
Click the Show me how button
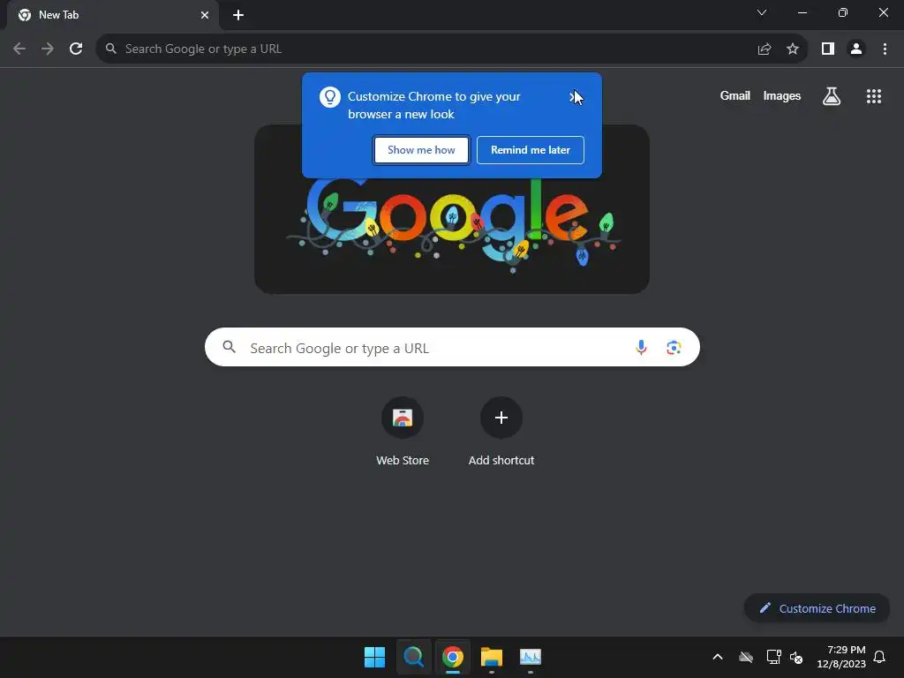(x=421, y=150)
